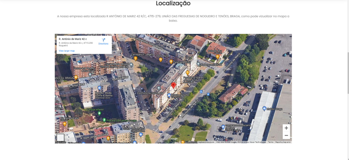Select the Makro | Braga store marker

tap(264, 109)
